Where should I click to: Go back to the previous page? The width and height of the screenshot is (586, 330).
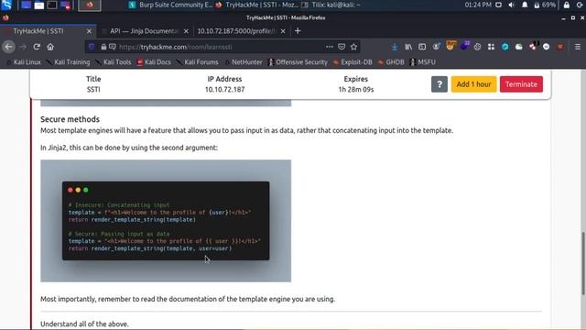[8, 47]
